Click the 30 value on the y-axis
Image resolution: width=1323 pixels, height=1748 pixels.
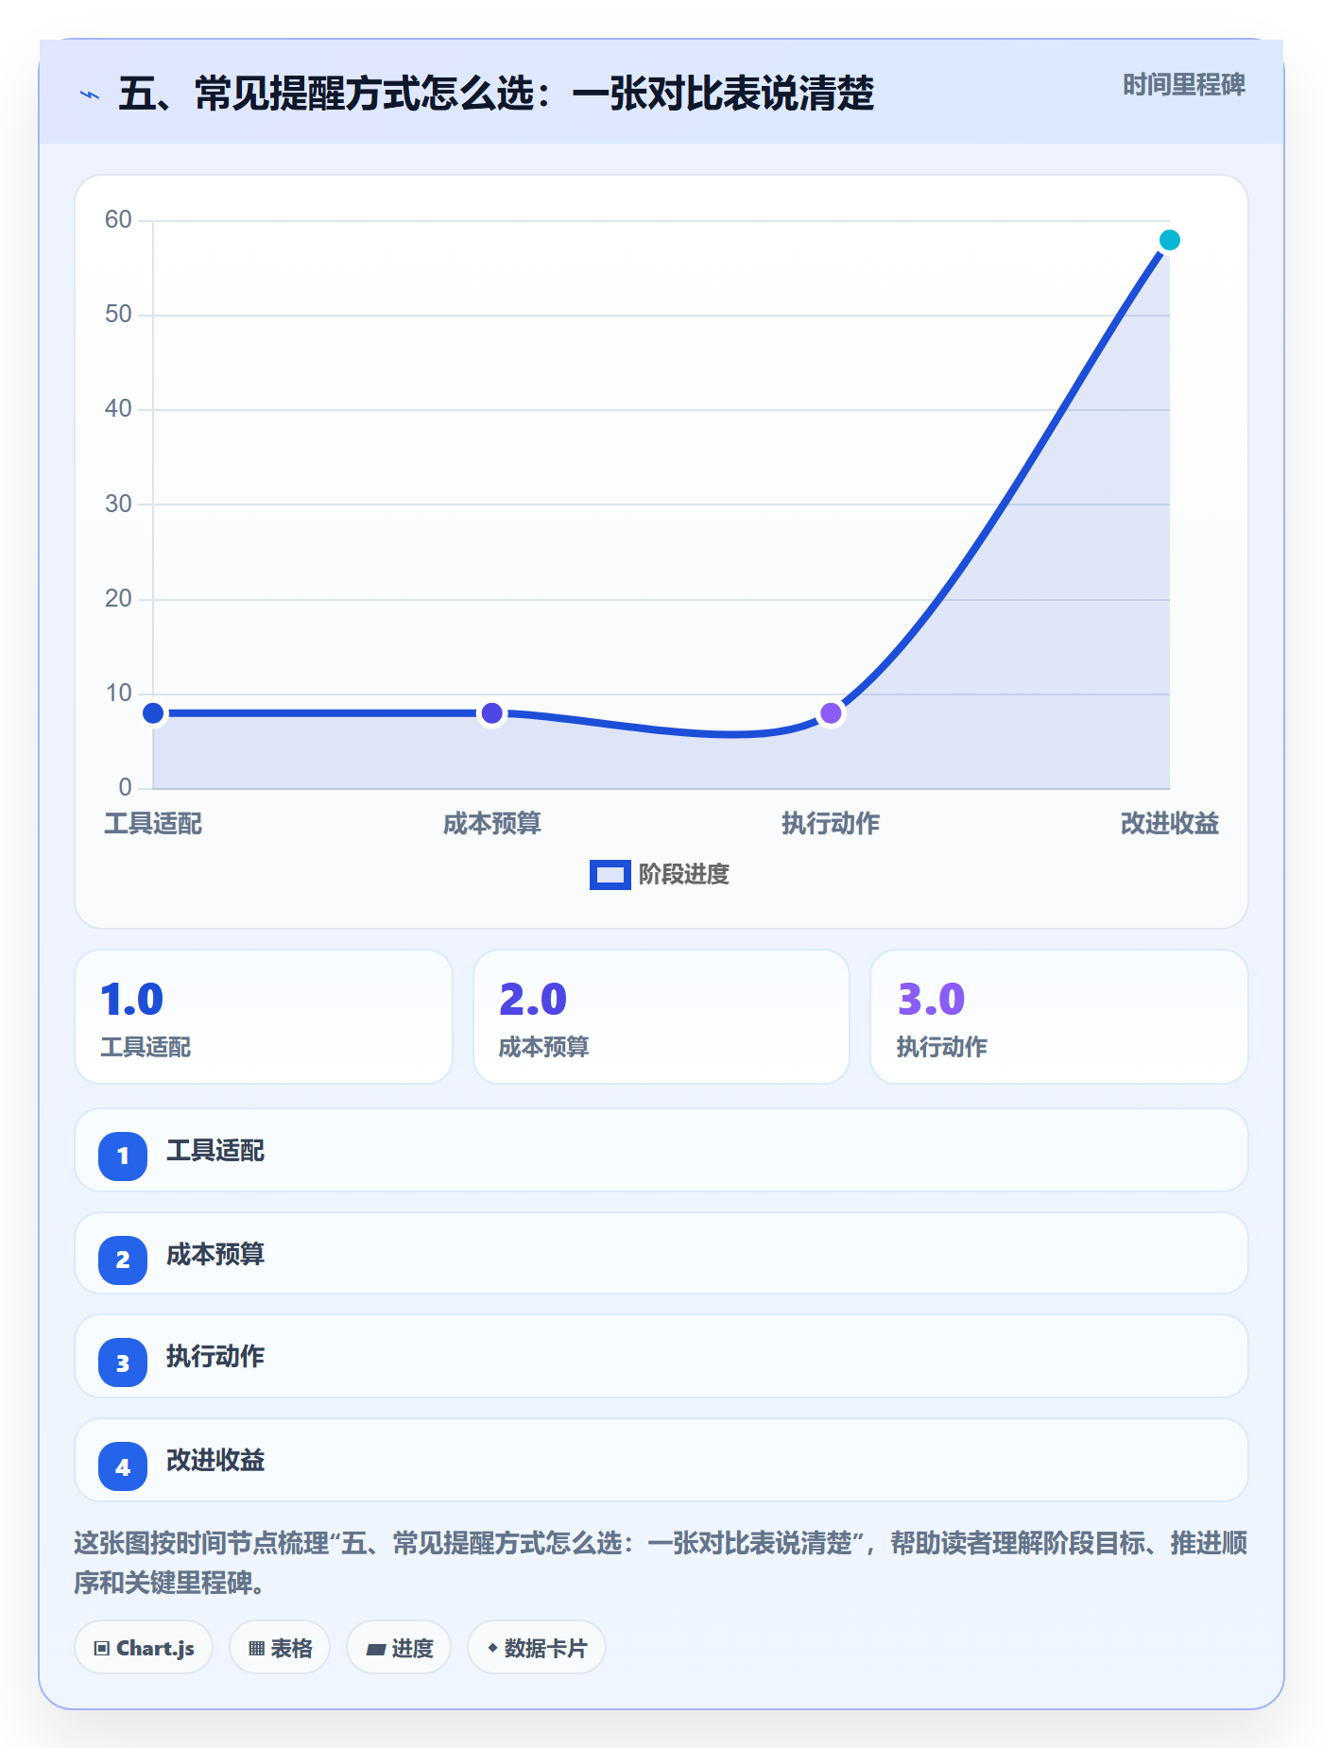[118, 504]
